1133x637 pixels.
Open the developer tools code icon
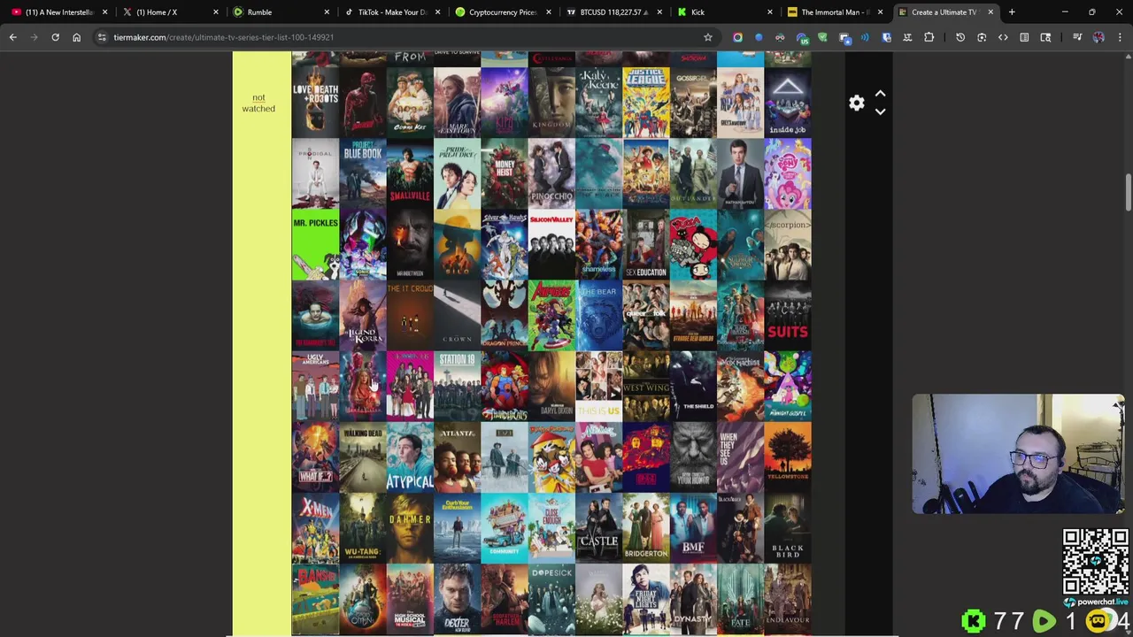(1003, 37)
